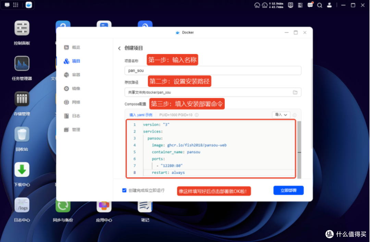Click the restart: always line in editor
The image size is (370, 242).
168,173
